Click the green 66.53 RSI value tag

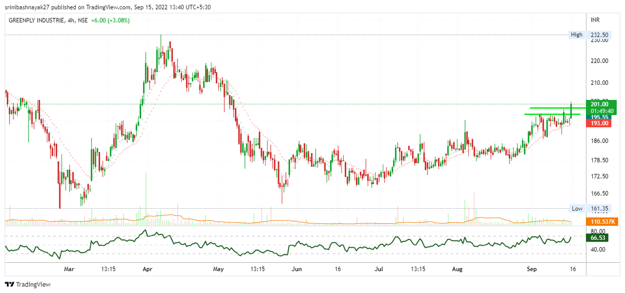[596, 237]
